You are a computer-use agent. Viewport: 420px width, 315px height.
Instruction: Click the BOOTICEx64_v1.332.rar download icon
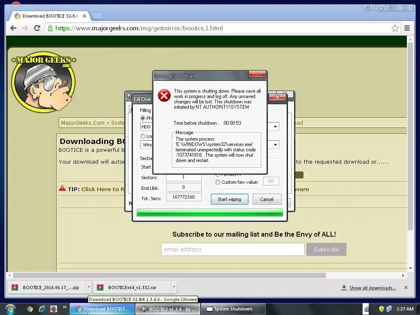pos(100,288)
